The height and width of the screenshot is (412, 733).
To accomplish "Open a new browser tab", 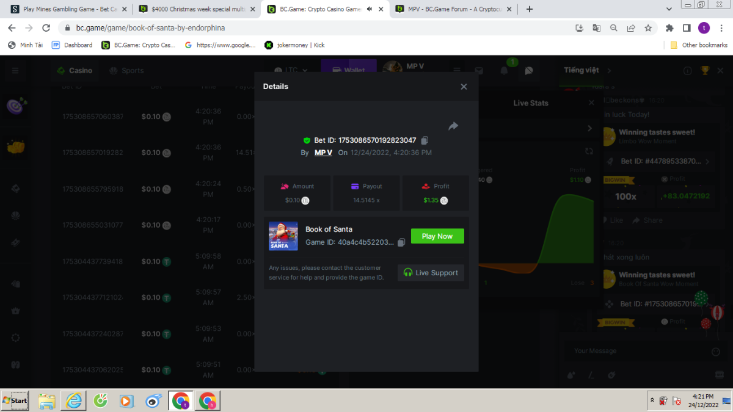I will [x=529, y=9].
